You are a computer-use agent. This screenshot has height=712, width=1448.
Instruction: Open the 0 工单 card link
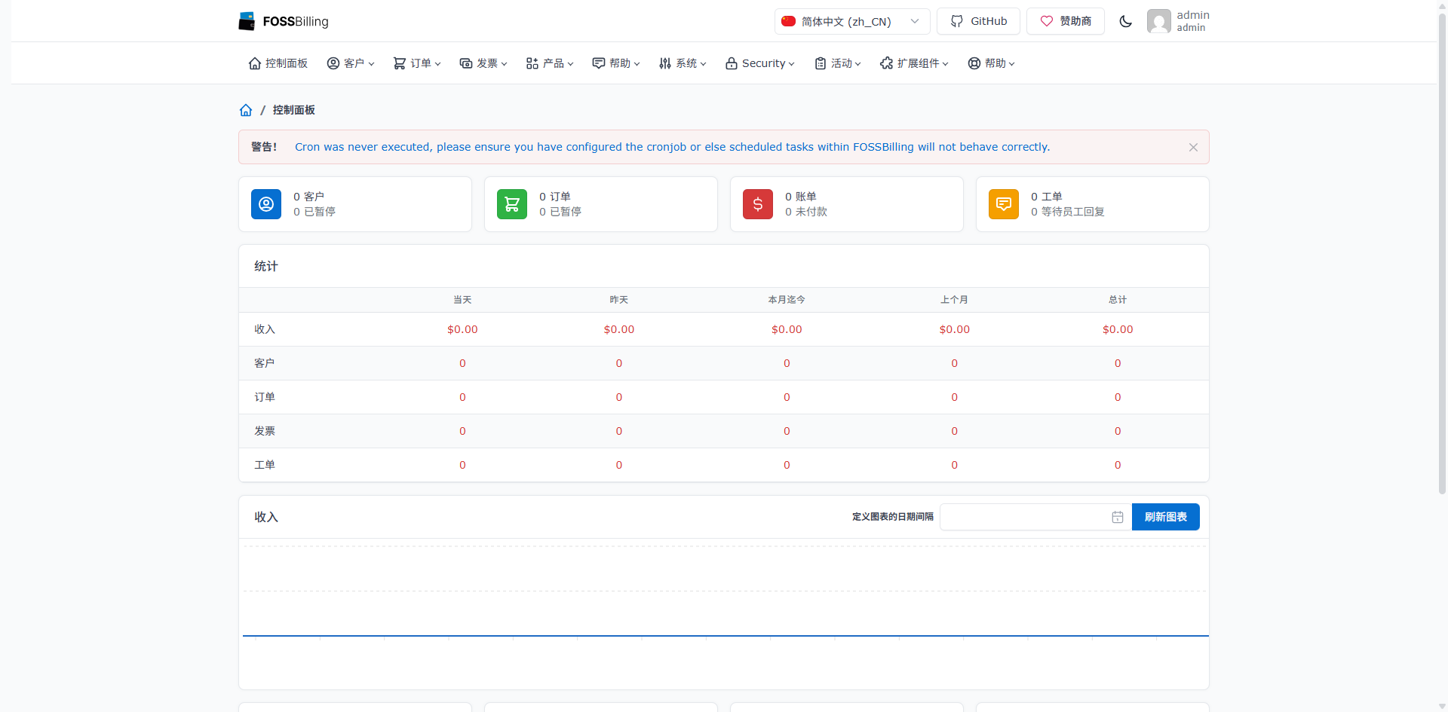(1046, 197)
